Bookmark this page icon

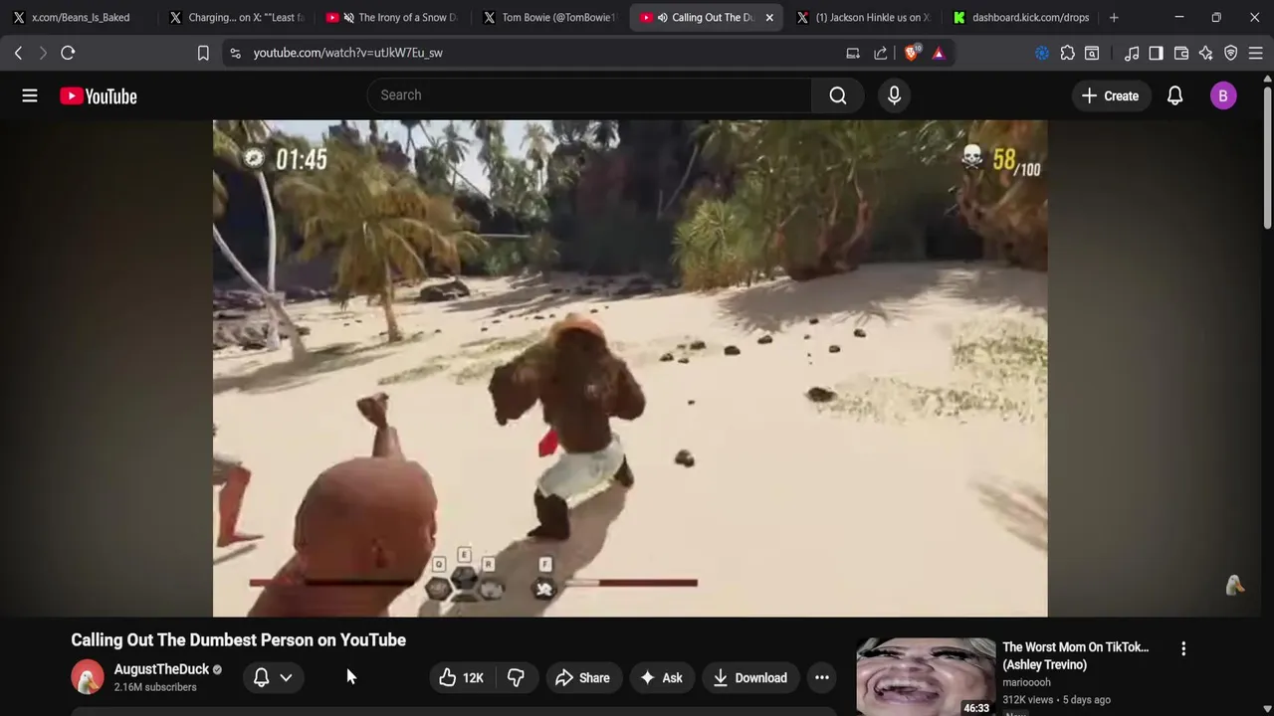point(203,53)
